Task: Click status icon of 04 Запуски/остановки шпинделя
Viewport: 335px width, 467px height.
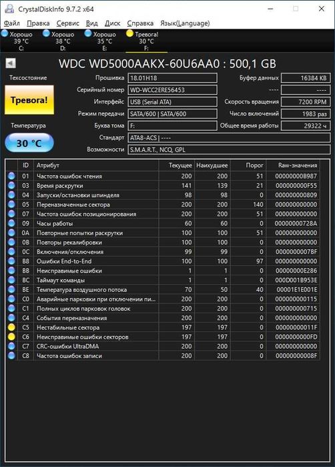Action: point(11,195)
